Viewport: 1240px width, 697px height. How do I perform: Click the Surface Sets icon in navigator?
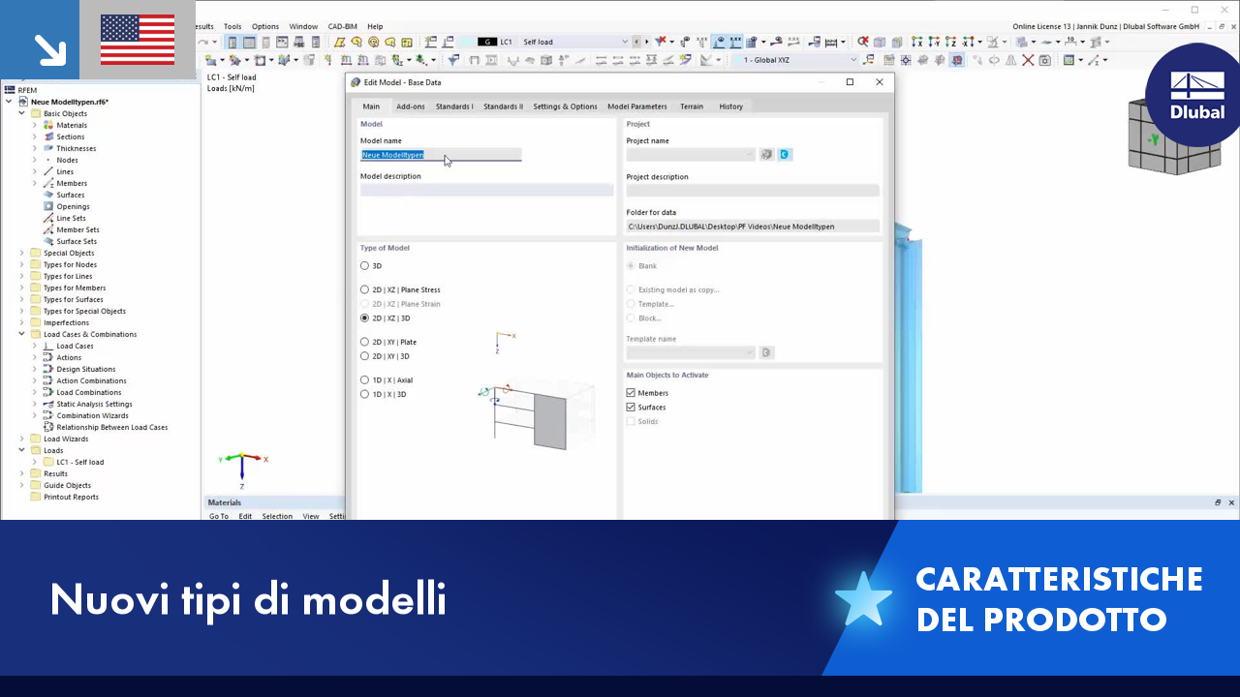[x=48, y=241]
